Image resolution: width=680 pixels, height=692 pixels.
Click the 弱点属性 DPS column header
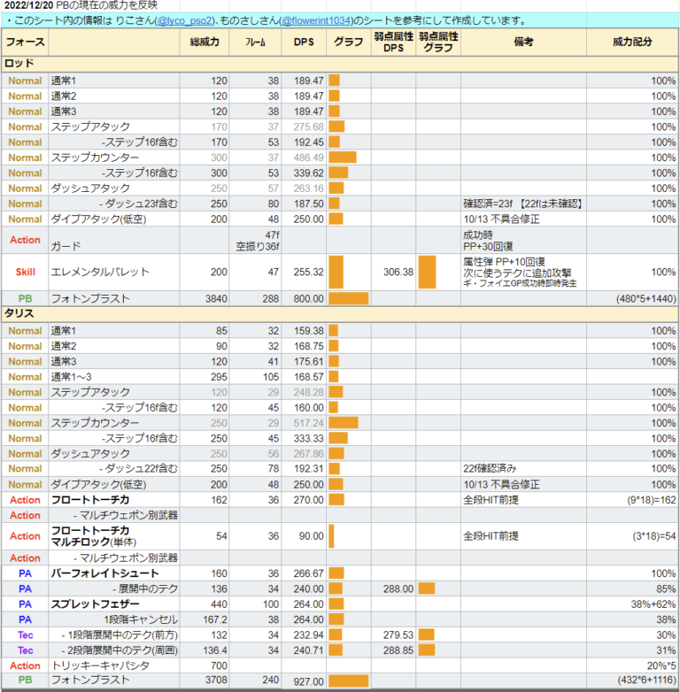coord(393,42)
